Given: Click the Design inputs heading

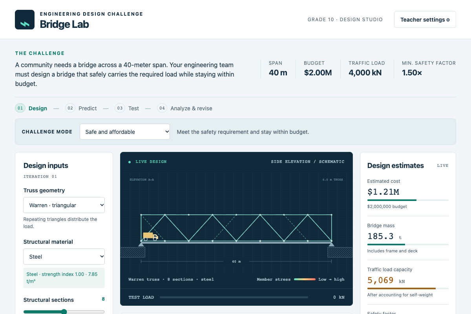Looking at the screenshot, I should click(46, 166).
